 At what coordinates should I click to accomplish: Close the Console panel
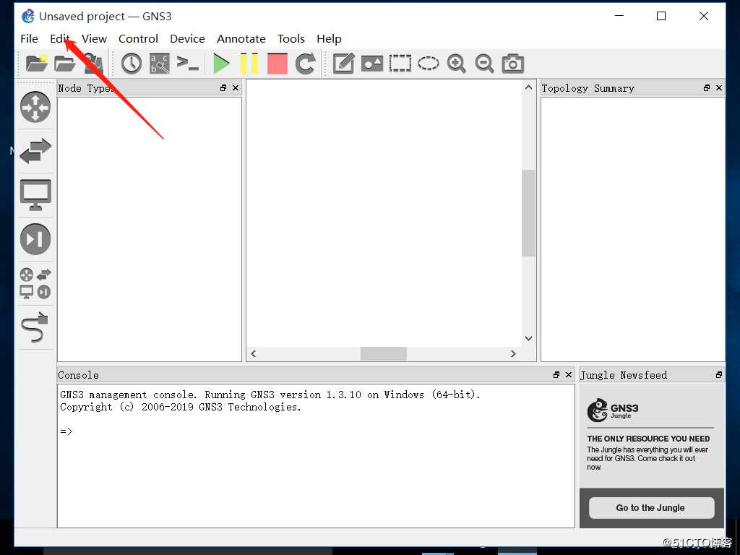[569, 375]
